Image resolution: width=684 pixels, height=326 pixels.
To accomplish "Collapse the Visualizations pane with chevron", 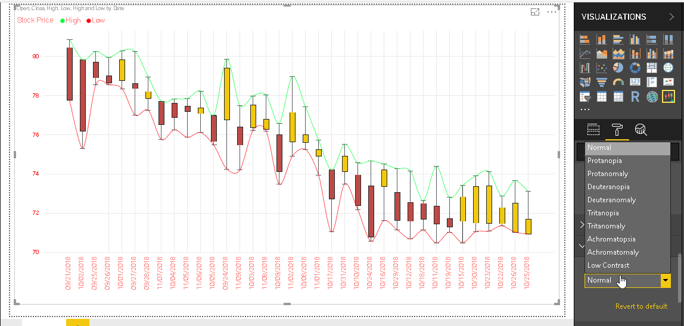I will click(x=671, y=17).
